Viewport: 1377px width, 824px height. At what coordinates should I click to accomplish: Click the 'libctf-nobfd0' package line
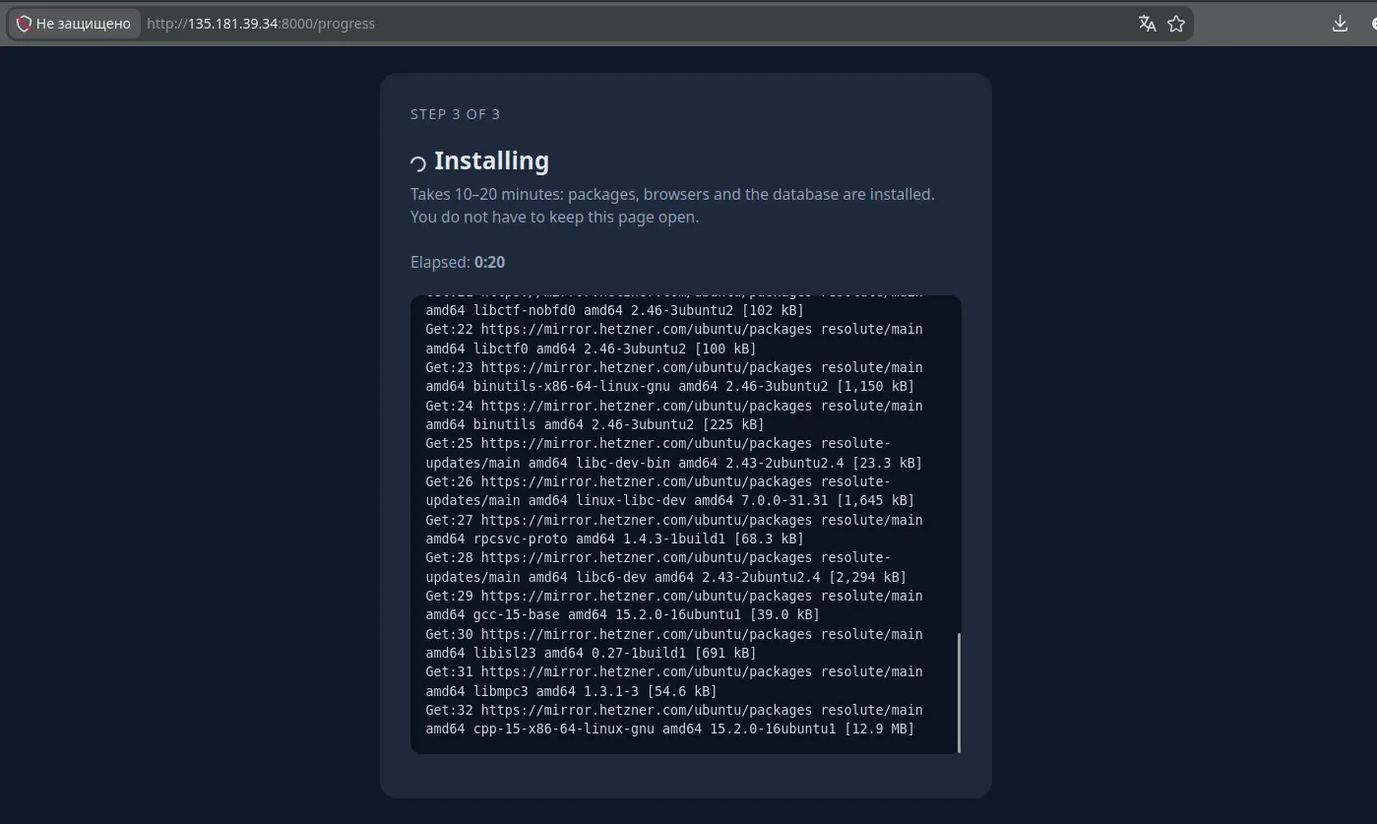pyautogui.click(x=614, y=310)
